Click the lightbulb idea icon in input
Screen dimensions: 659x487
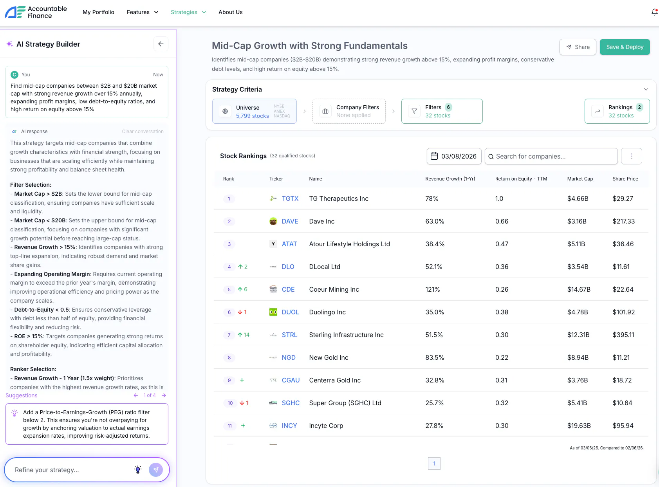[138, 470]
